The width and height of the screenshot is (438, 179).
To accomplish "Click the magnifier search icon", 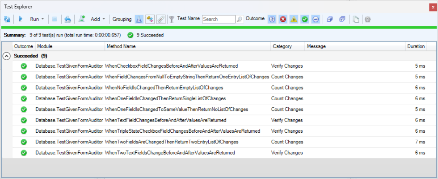I will tap(240, 19).
